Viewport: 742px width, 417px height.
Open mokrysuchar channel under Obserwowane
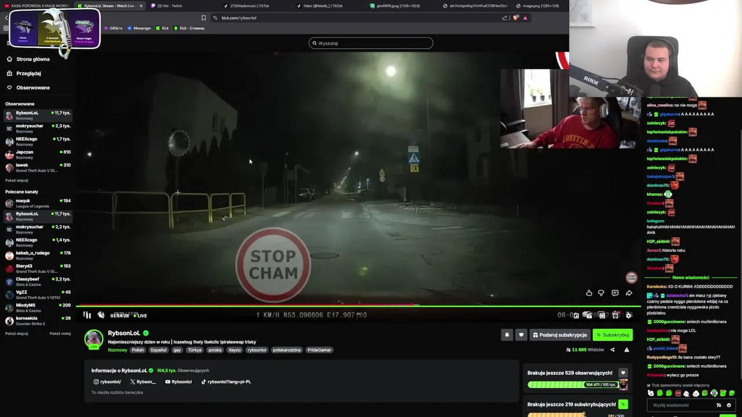pyautogui.click(x=38, y=128)
